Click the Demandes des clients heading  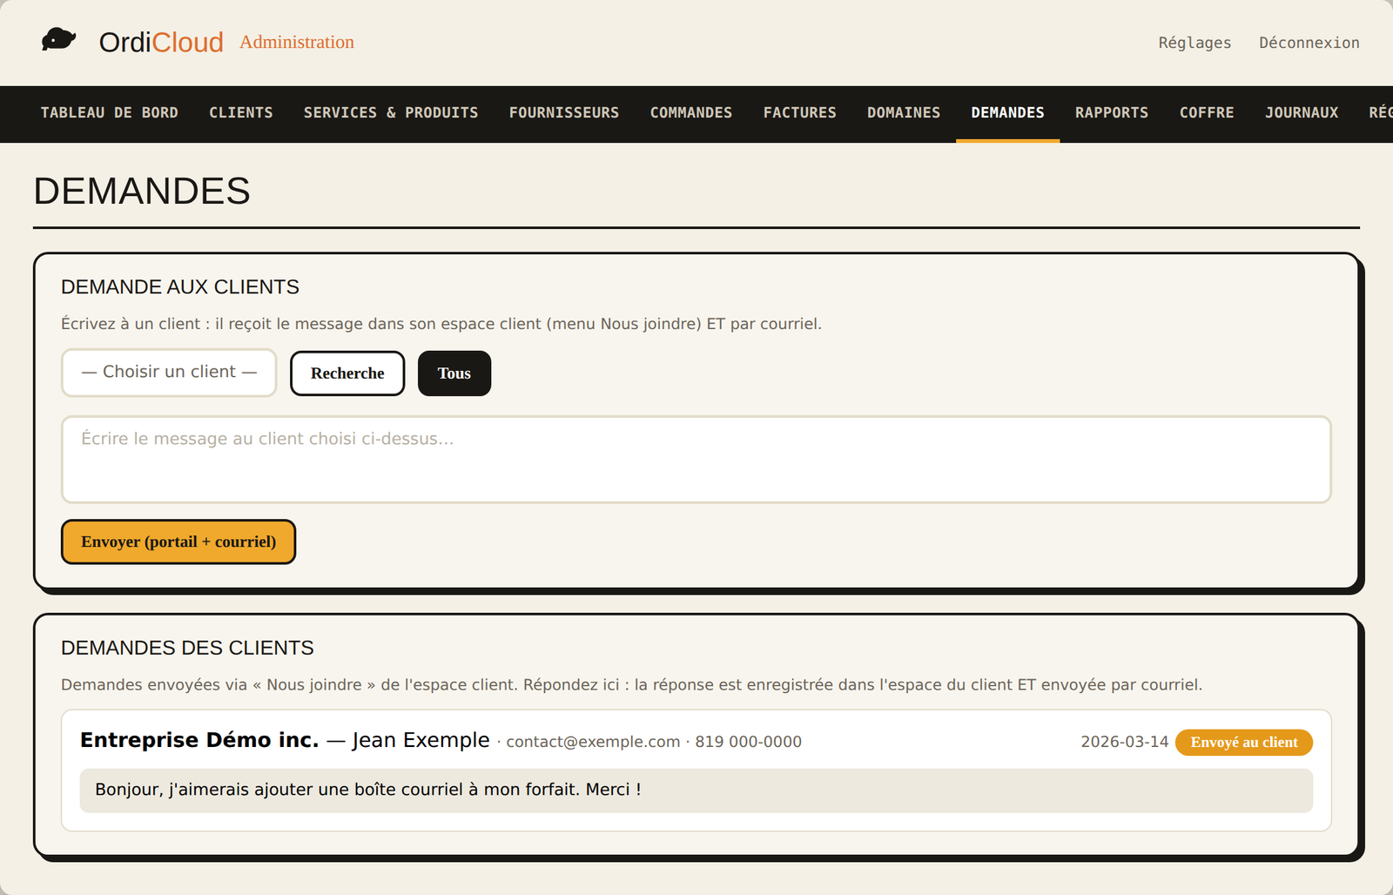(x=187, y=648)
